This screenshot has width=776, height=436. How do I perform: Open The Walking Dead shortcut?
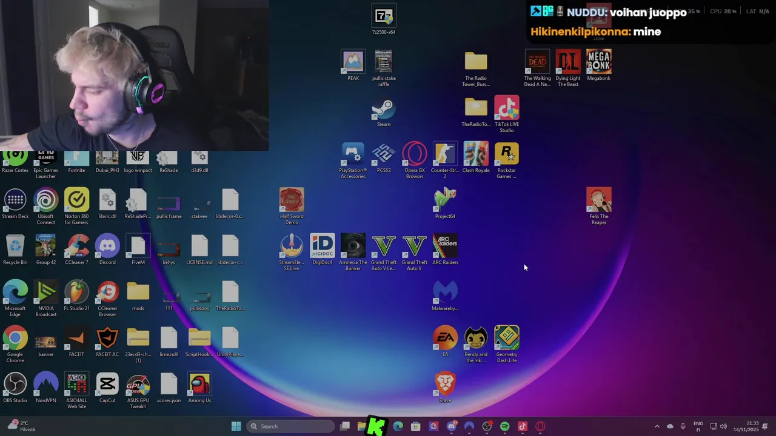pos(537,68)
